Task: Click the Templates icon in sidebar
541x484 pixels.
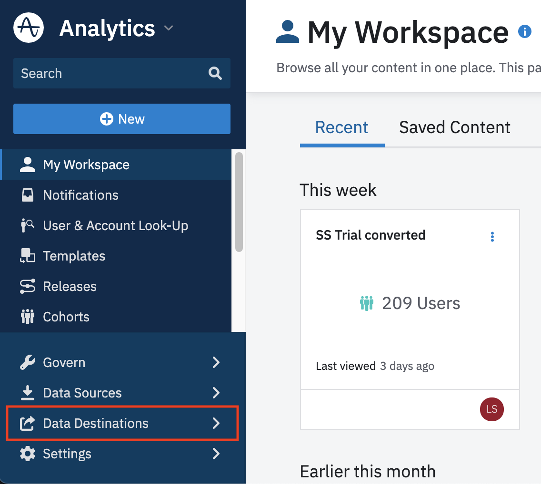Action: click(28, 256)
